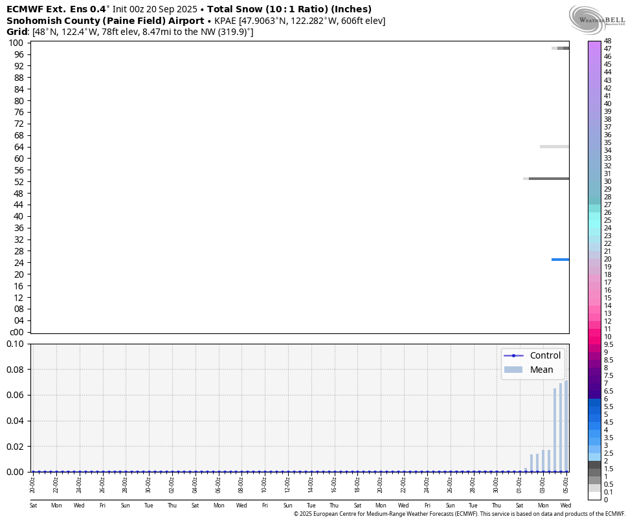Click the hot pink color bar segment at 10

594,333
